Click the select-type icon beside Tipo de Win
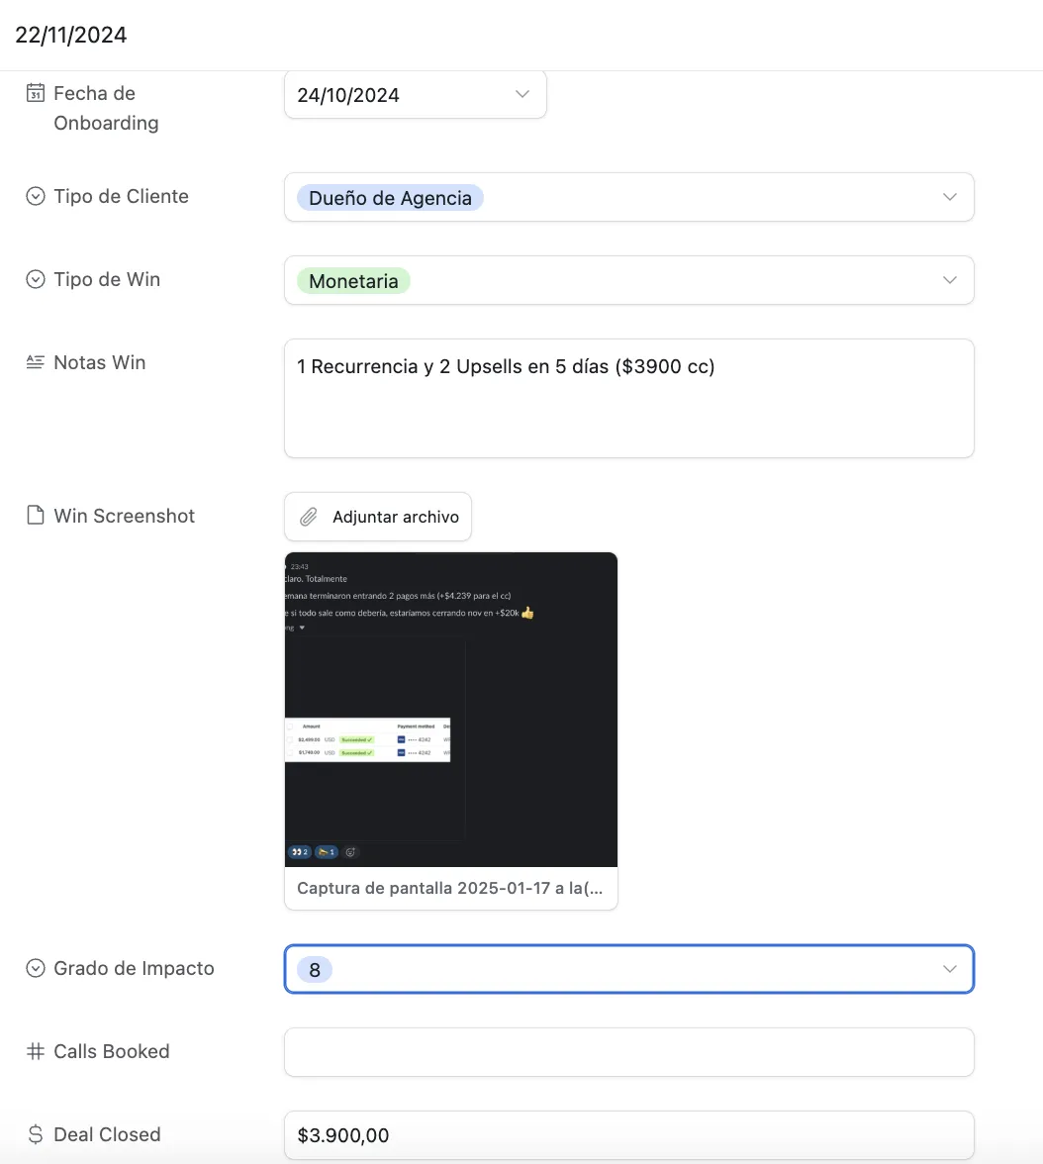This screenshot has width=1043, height=1164. click(36, 279)
